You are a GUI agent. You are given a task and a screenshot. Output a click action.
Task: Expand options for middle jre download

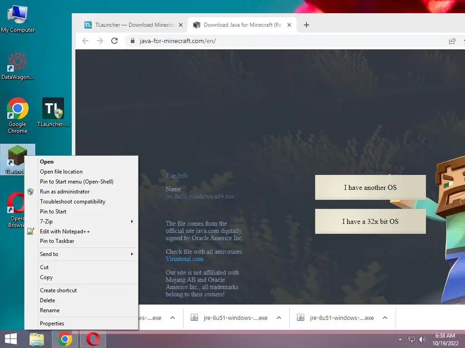click(x=279, y=318)
